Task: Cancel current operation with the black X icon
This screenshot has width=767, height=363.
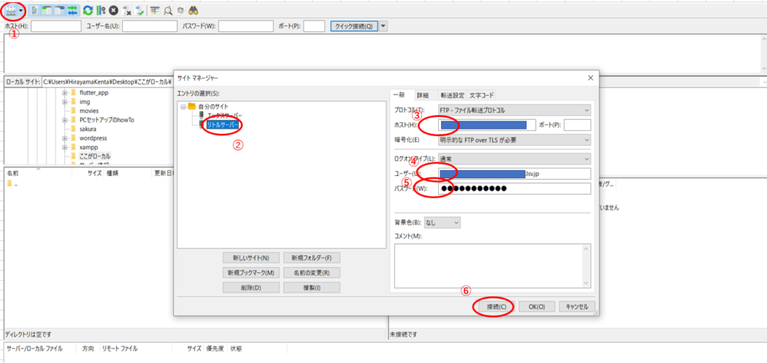Action: 114,10
